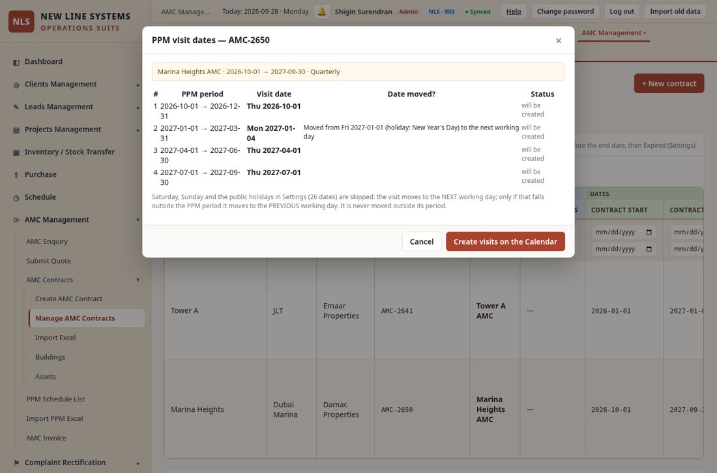
Task: Cancel the PPM visit dates dialog
Action: [x=422, y=241]
